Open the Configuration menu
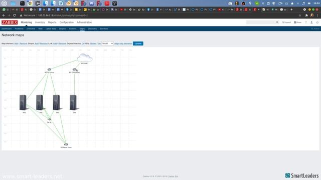 (x=67, y=22)
